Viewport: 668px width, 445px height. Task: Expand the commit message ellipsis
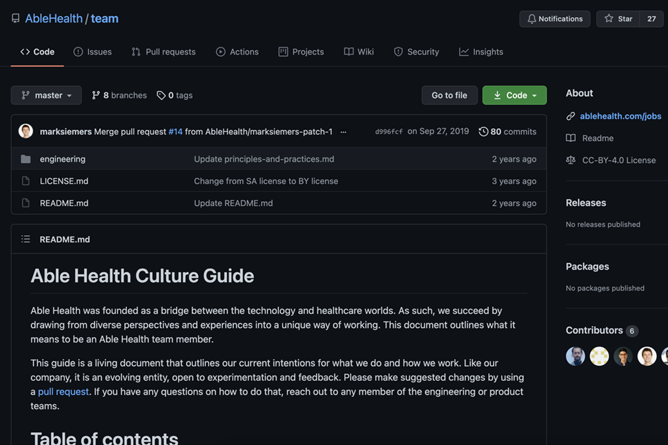(343, 132)
